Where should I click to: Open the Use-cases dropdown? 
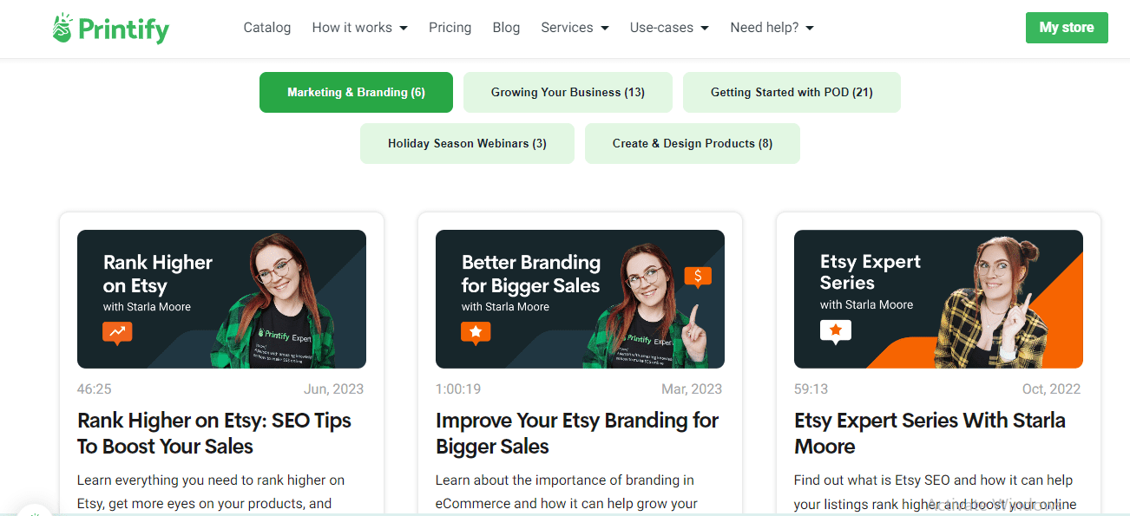(x=669, y=28)
